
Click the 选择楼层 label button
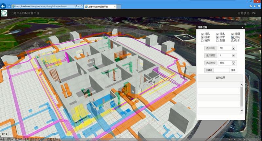[x=211, y=55]
